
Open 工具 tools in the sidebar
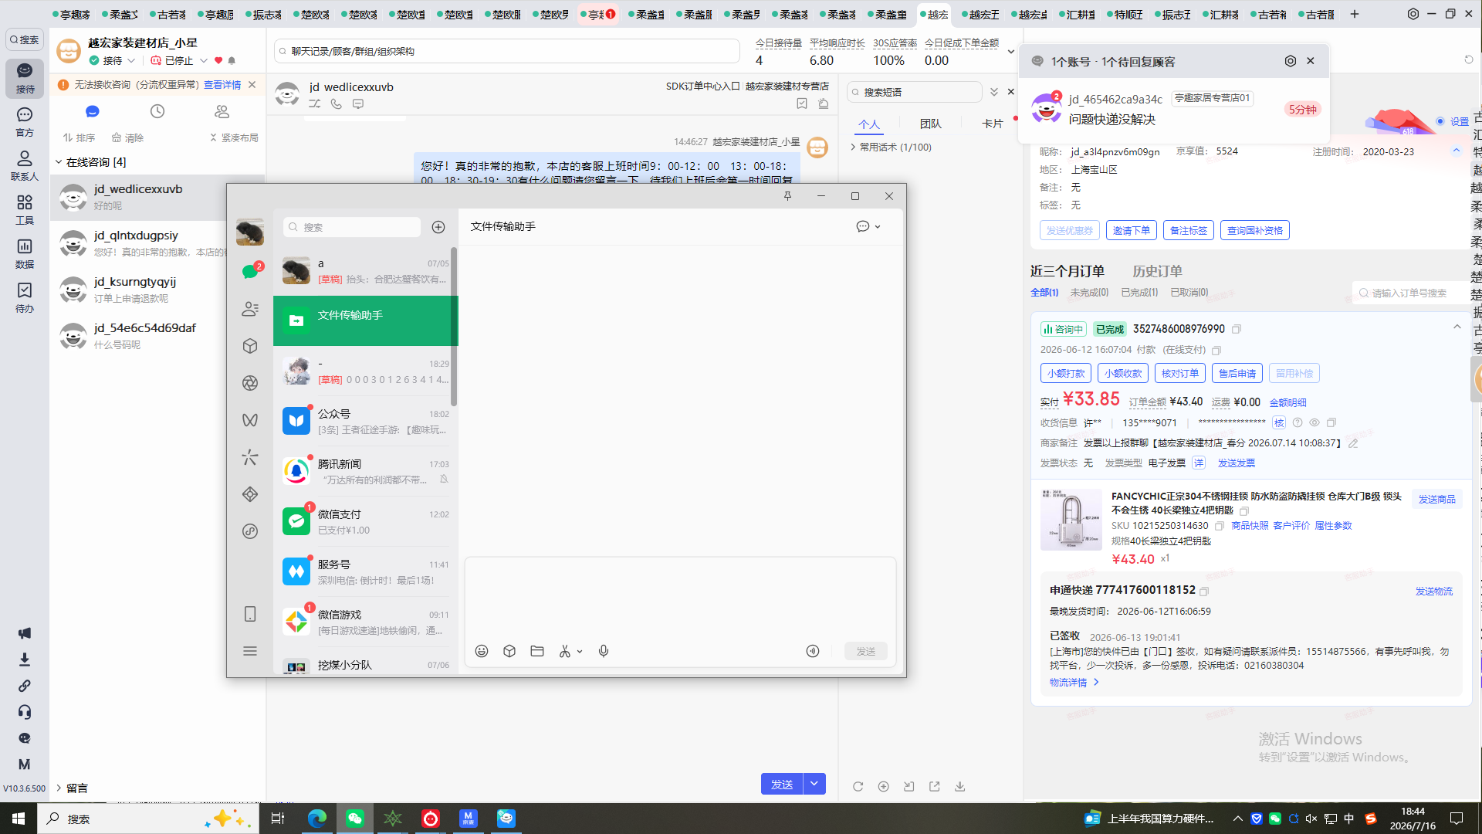[25, 210]
